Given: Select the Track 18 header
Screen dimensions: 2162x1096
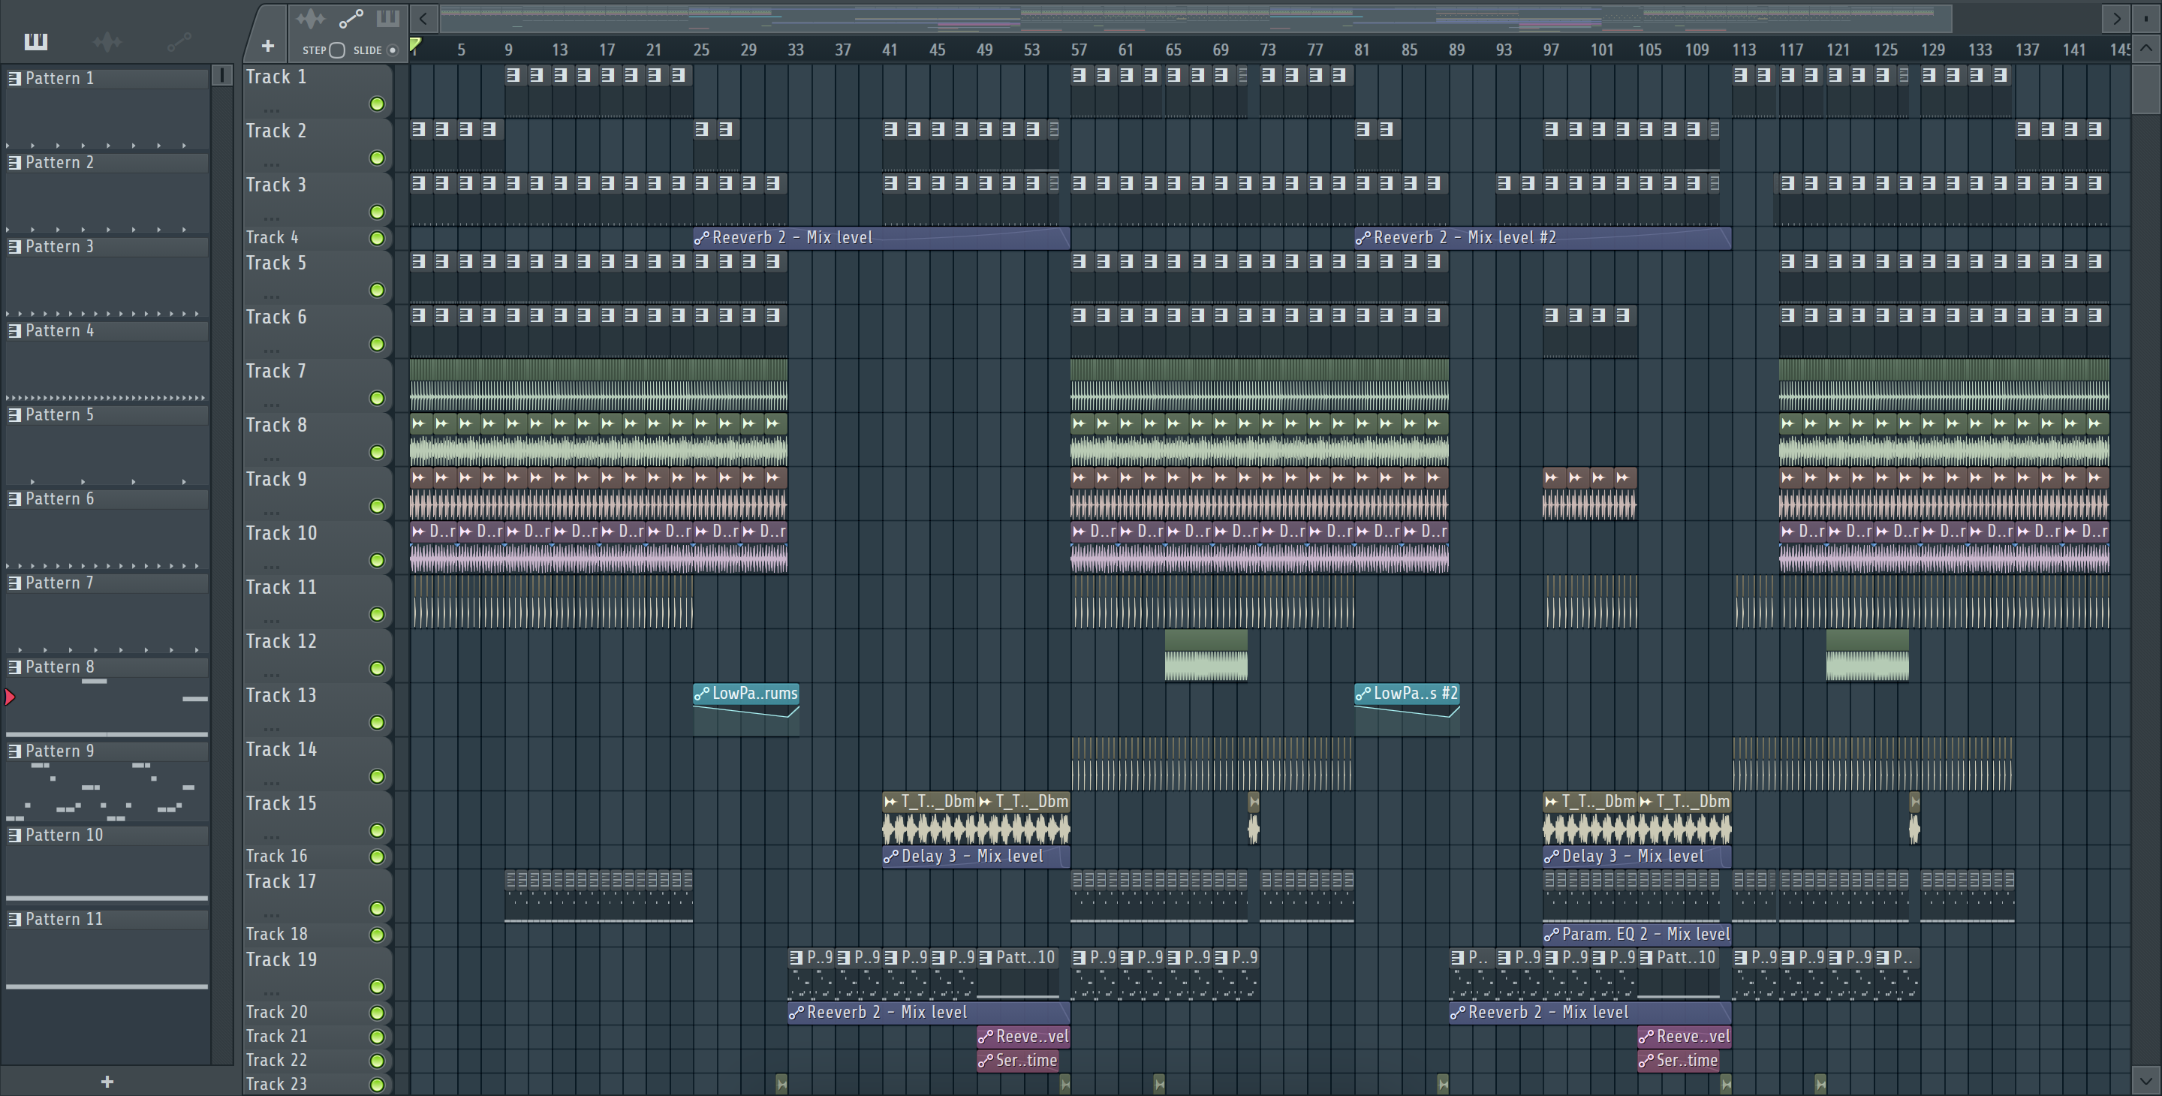Looking at the screenshot, I should [318, 935].
